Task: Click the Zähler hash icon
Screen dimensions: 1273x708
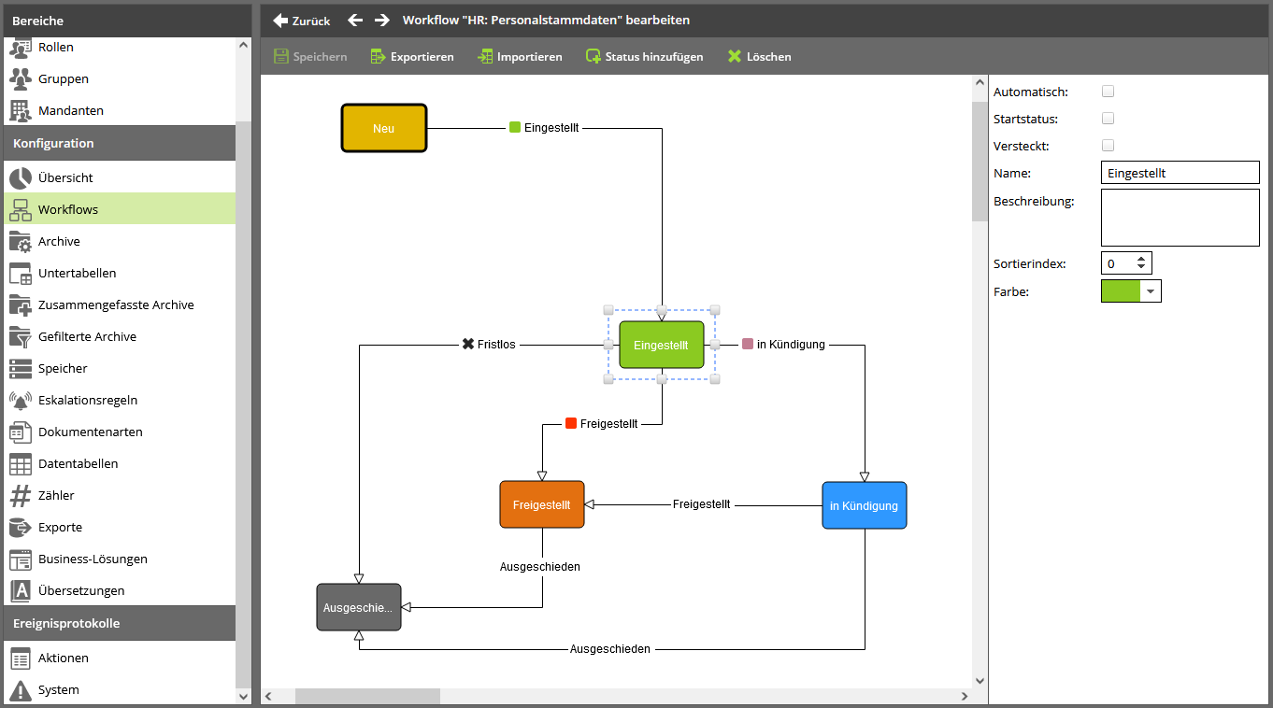Action: 21,495
